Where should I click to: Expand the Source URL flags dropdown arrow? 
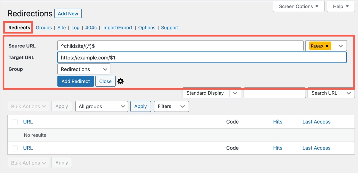pos(341,46)
